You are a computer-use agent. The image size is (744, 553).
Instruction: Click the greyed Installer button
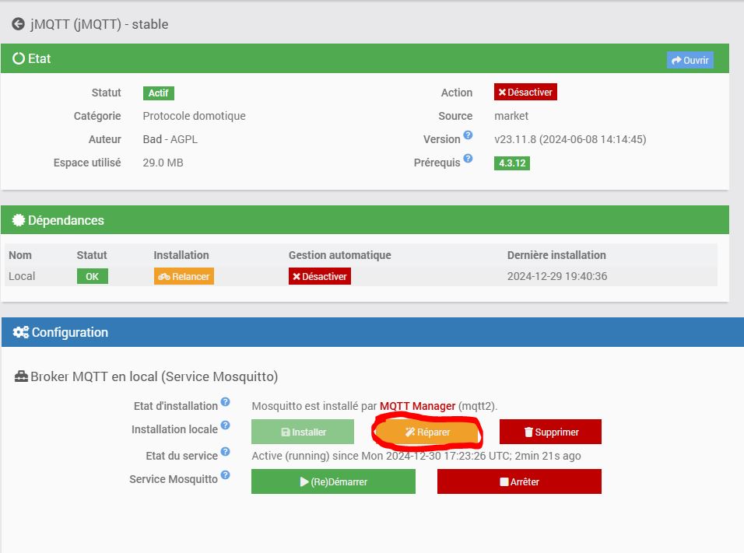coord(303,432)
